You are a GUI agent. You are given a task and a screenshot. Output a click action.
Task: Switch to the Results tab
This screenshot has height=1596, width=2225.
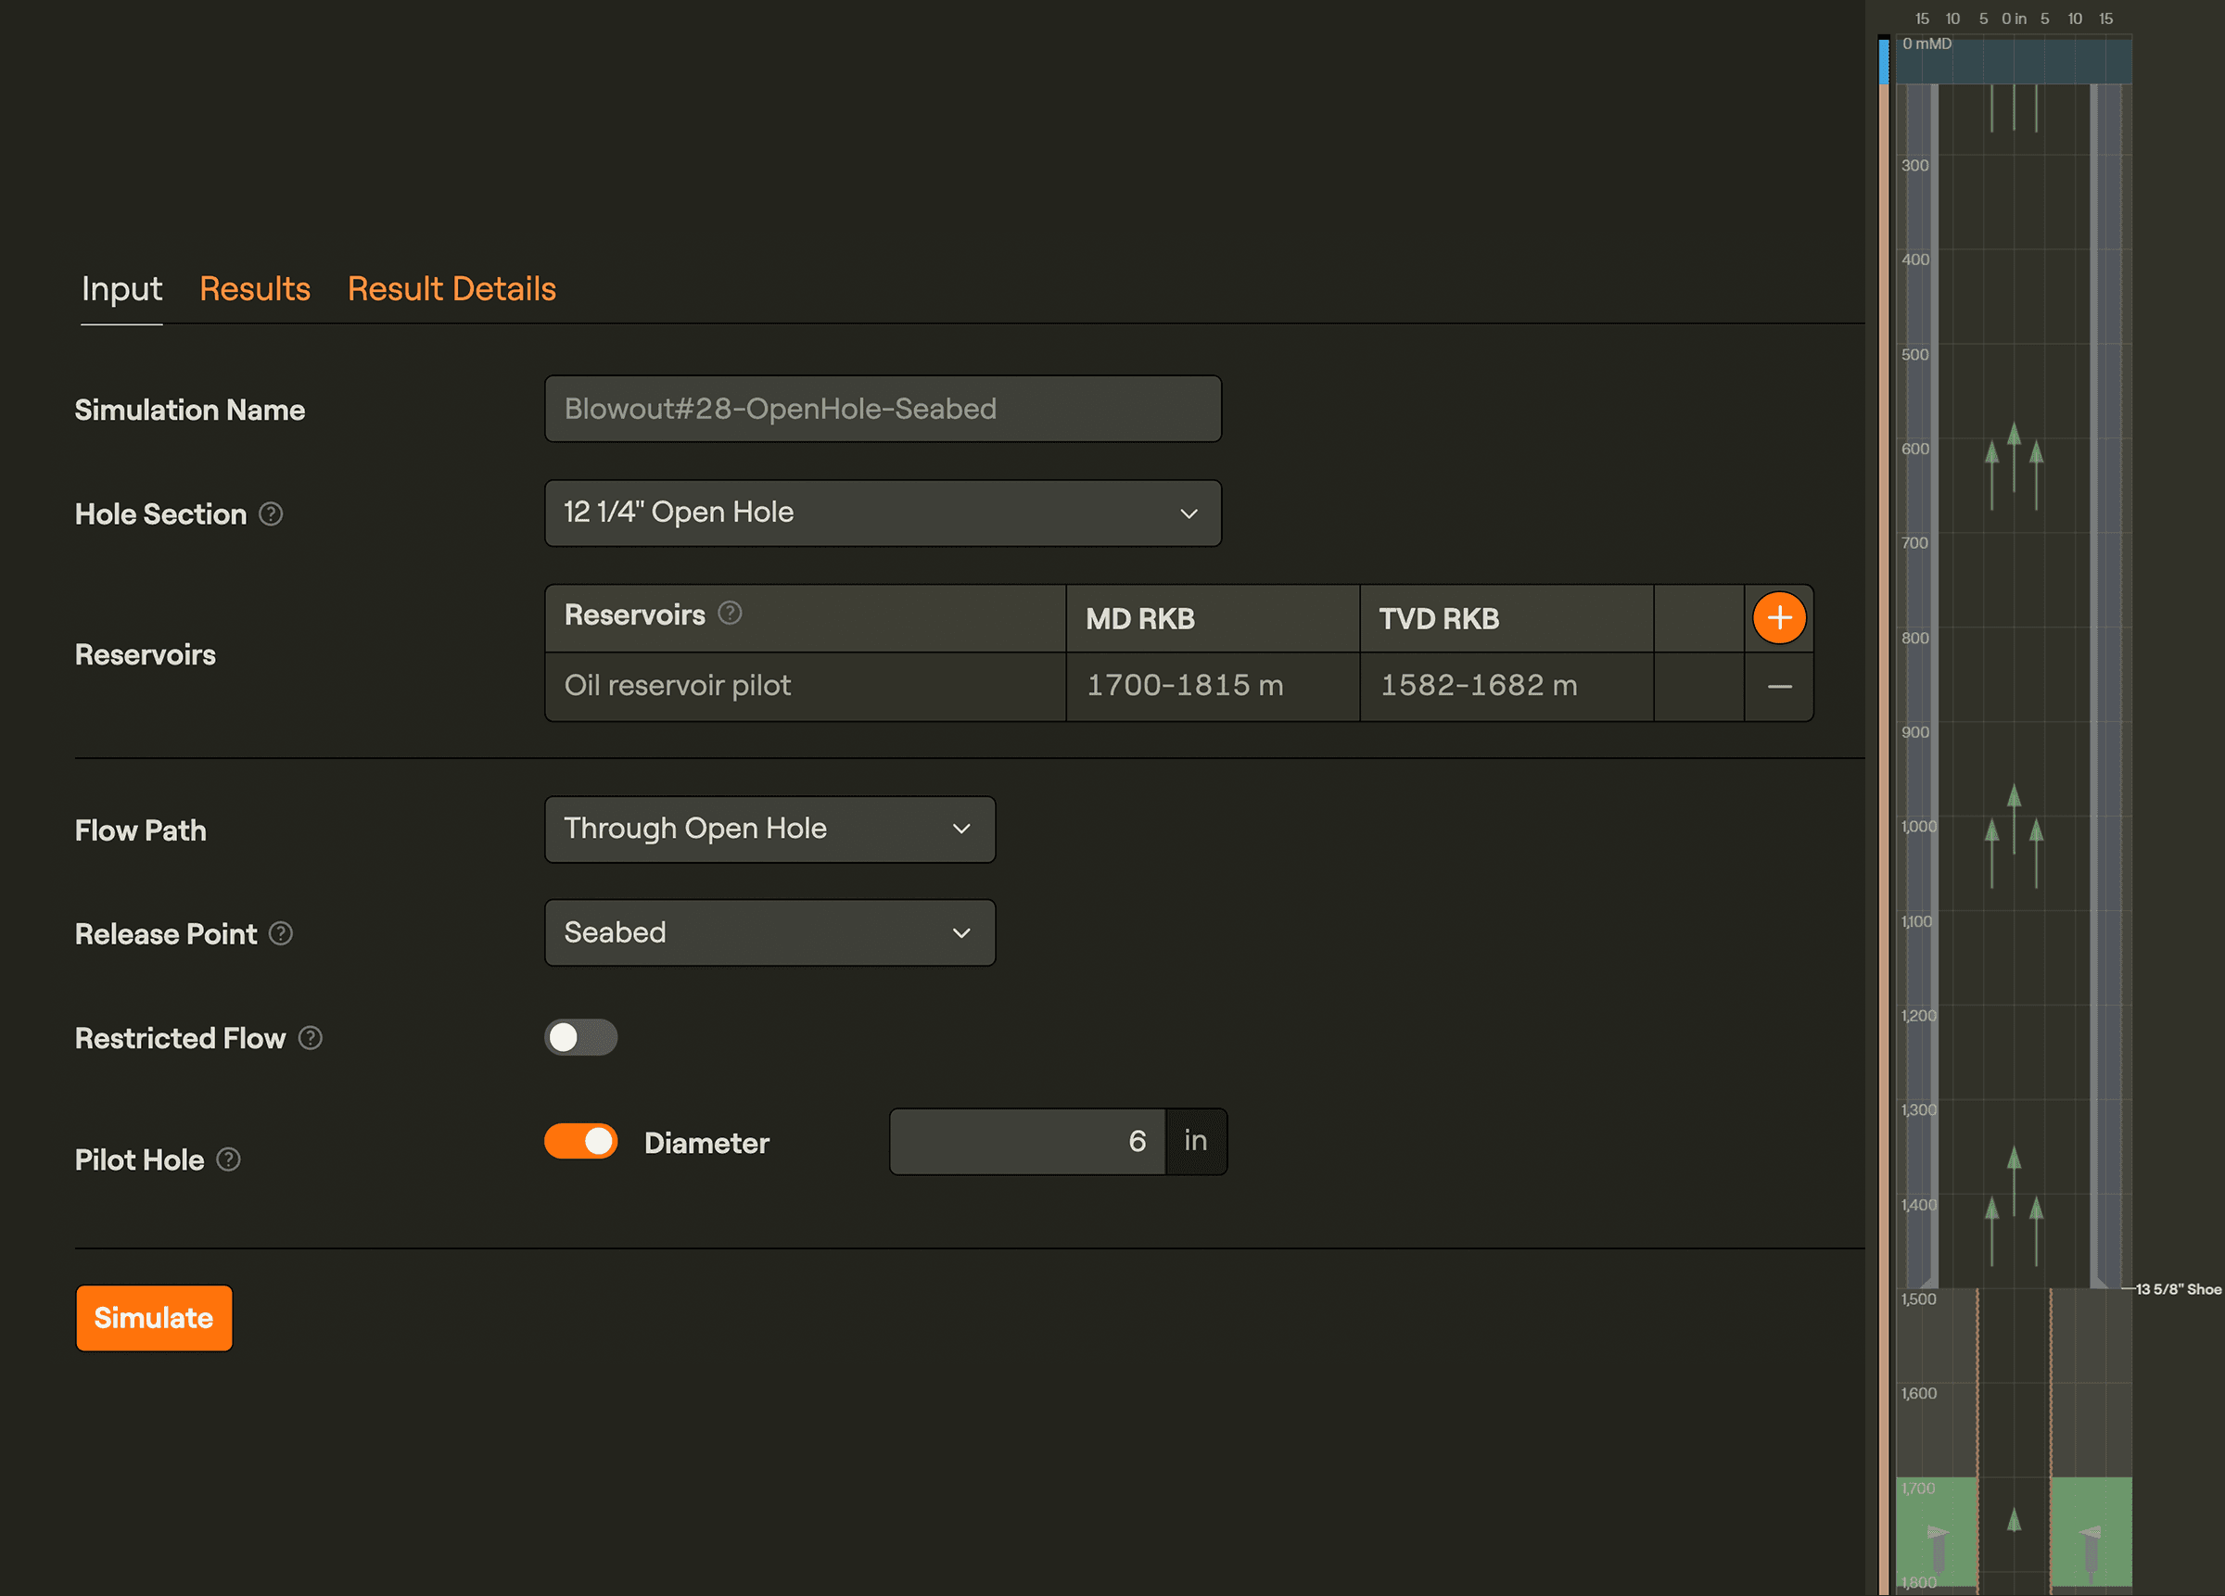255,289
